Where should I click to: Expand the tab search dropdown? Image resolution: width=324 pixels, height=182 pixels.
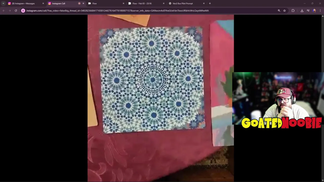tap(3, 4)
